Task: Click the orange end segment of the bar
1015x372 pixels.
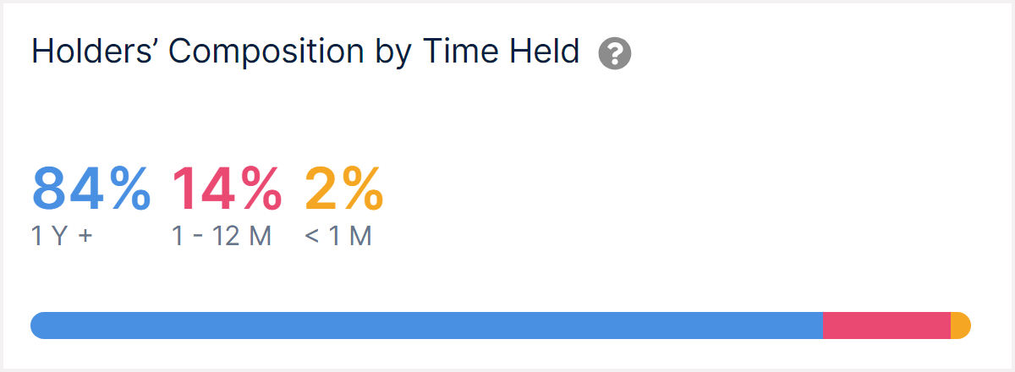Action: (961, 325)
